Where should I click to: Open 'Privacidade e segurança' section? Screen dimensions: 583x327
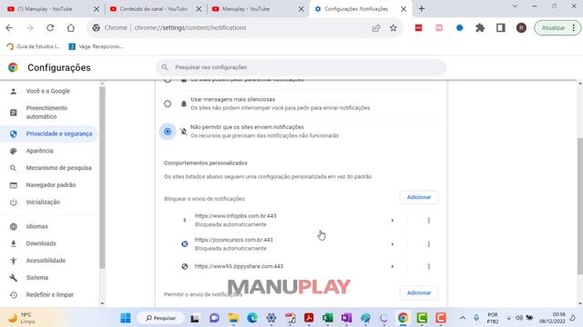click(48, 134)
